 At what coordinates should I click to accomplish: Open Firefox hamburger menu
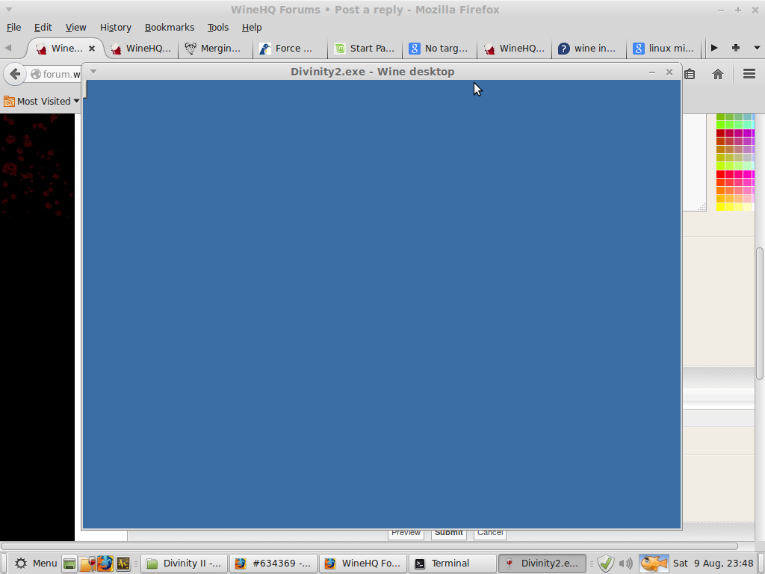pyautogui.click(x=749, y=74)
